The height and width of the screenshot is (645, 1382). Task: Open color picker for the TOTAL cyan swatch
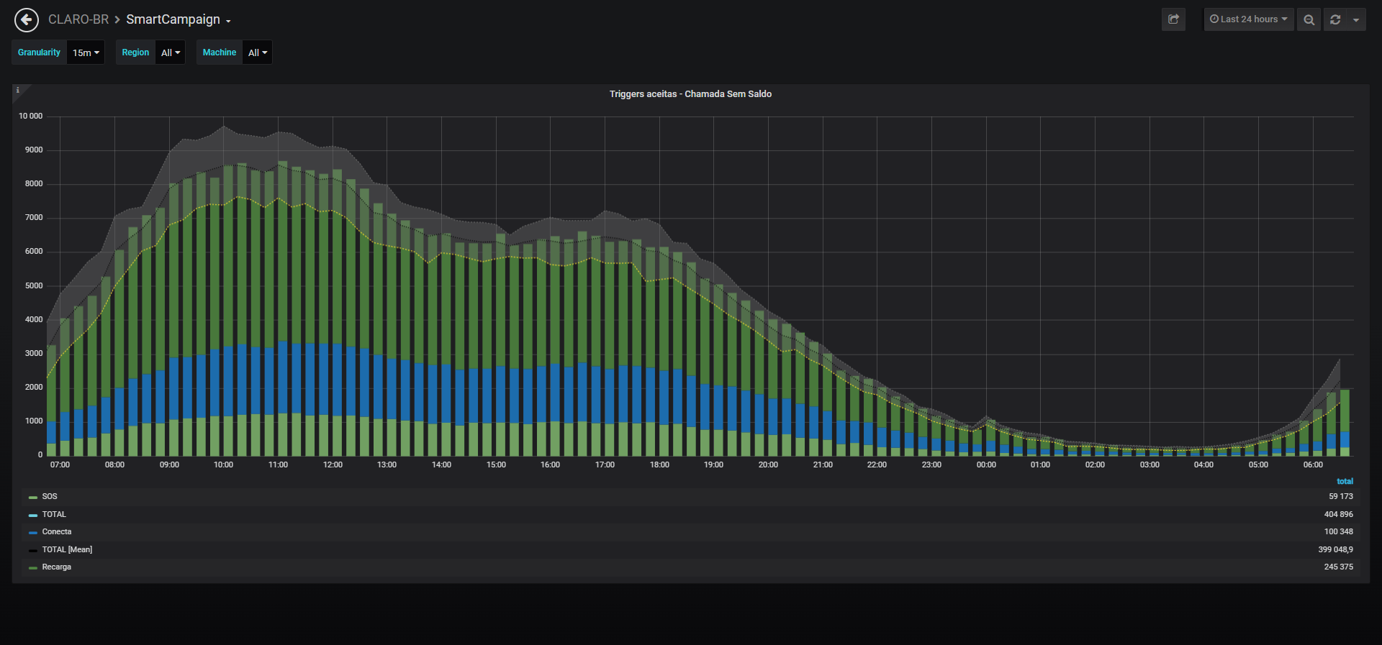point(33,516)
